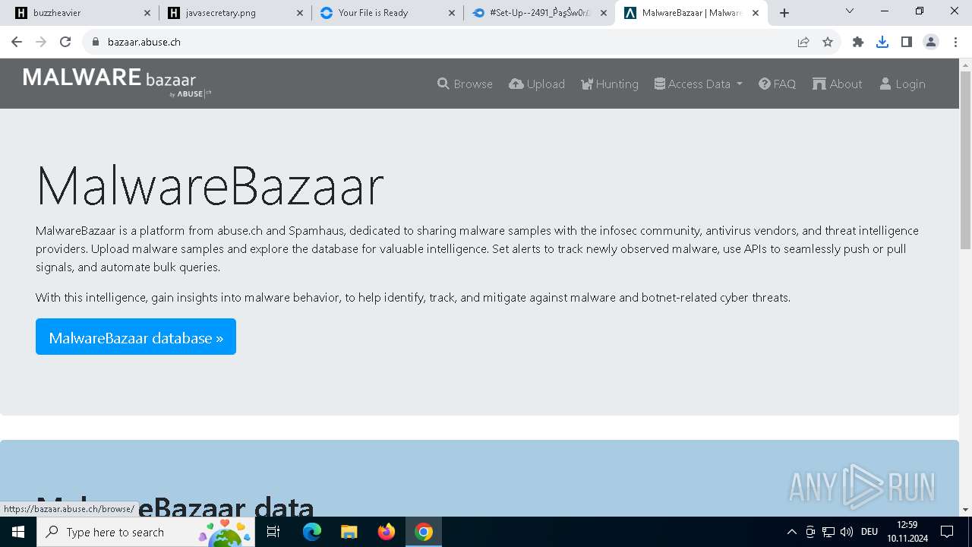Expand the Access Data dropdown
Image resolution: width=972 pixels, height=547 pixels.
(x=698, y=84)
